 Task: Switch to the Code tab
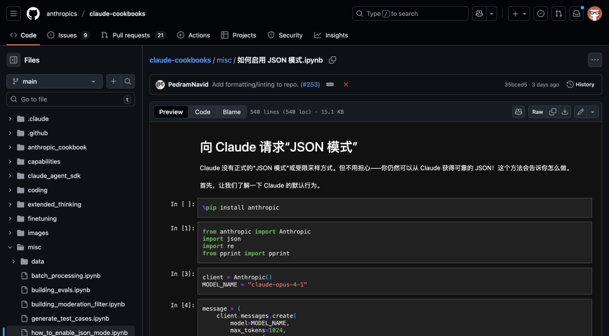pyautogui.click(x=23, y=35)
